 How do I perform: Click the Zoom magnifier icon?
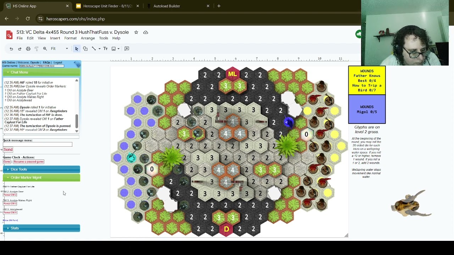coord(45,49)
